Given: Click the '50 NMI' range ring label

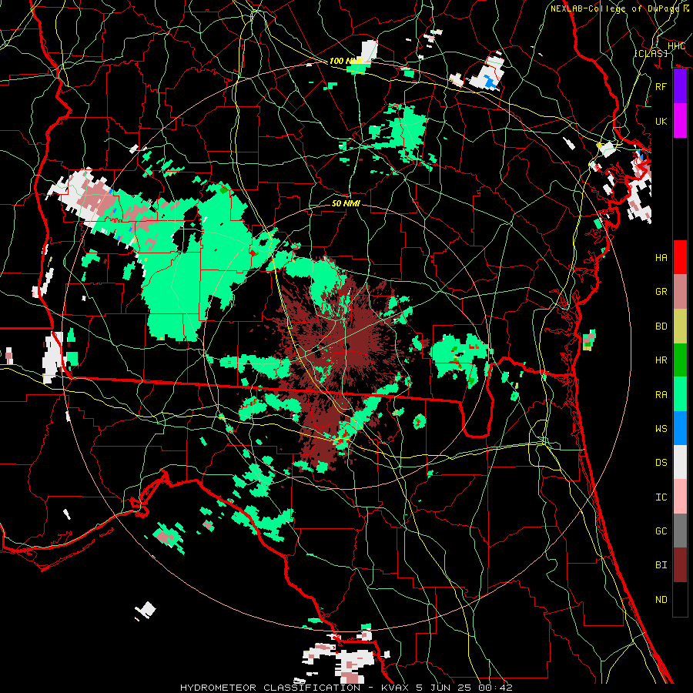Looking at the screenshot, I should point(346,203).
